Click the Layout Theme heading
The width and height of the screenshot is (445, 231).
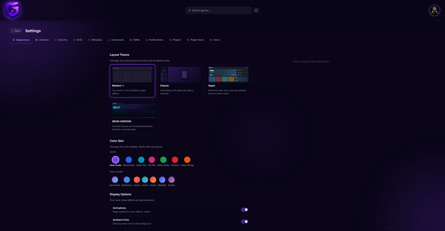[x=119, y=55]
